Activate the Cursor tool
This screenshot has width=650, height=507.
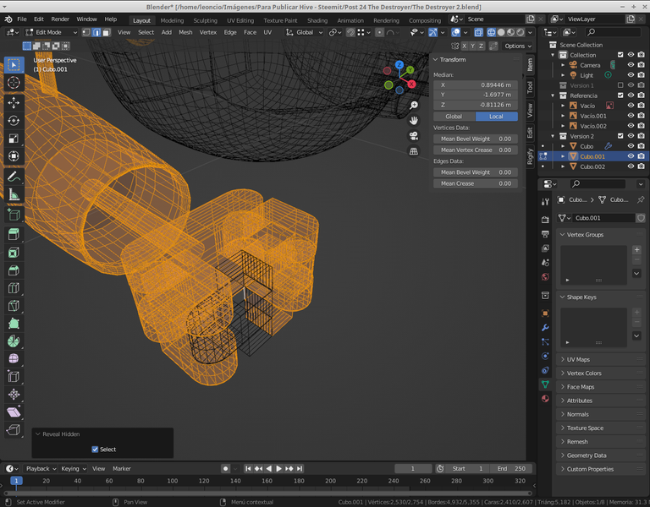(x=14, y=83)
